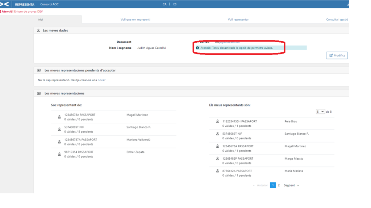Open Maria Marieta representative entry

tap(293, 171)
